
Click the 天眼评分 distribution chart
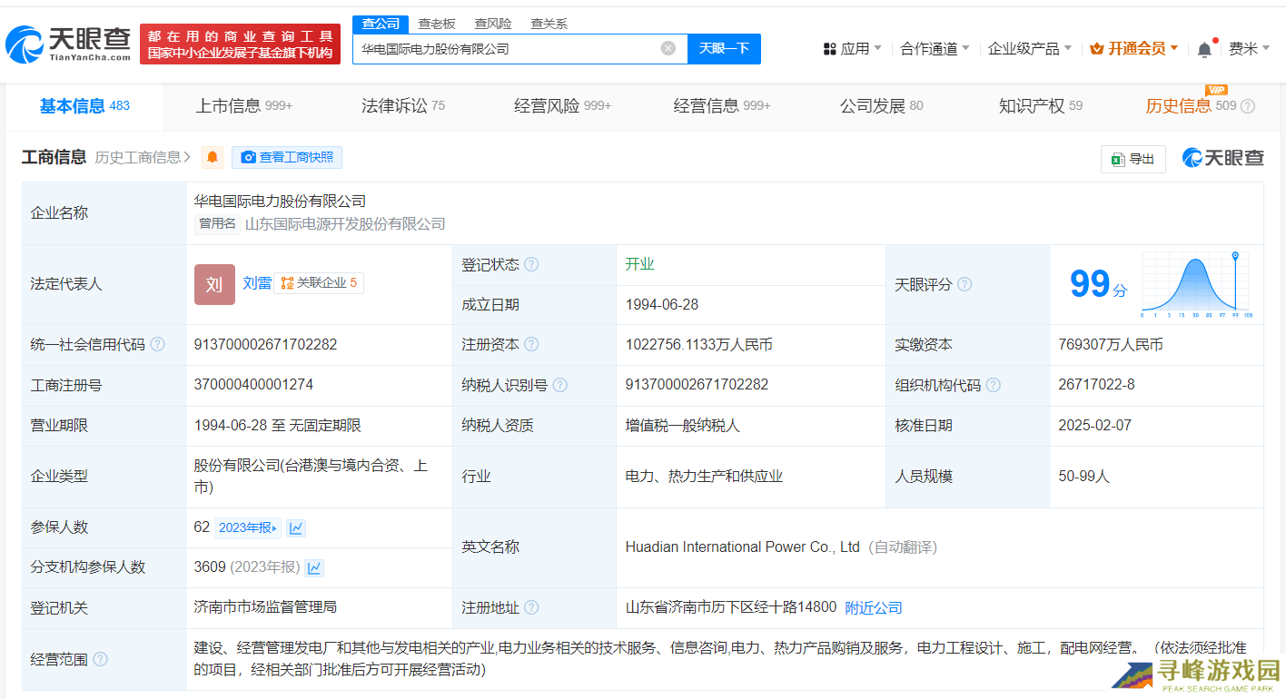click(1198, 284)
